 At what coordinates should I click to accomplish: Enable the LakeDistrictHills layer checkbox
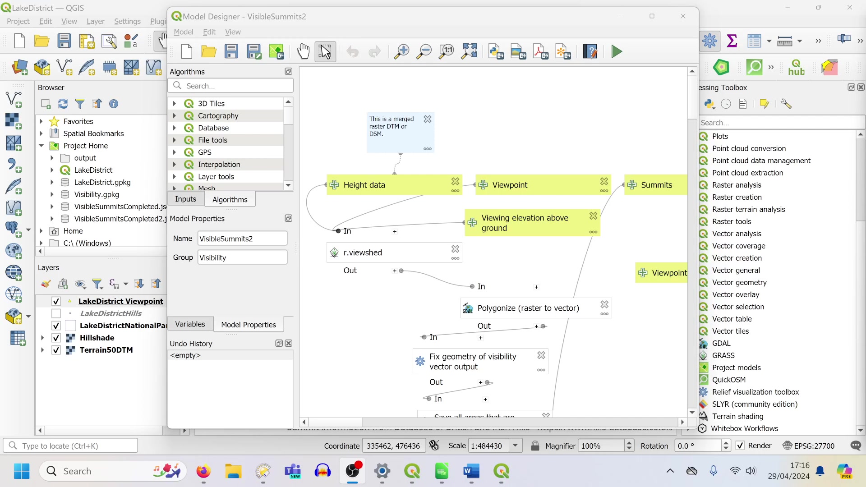(56, 313)
